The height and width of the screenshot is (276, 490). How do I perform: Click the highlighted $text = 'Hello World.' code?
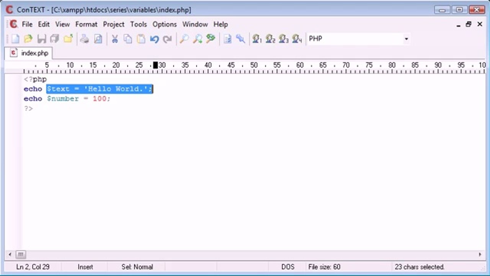point(100,89)
